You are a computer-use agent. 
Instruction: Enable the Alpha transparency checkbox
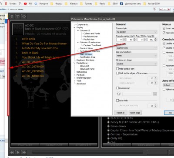point(164,89)
